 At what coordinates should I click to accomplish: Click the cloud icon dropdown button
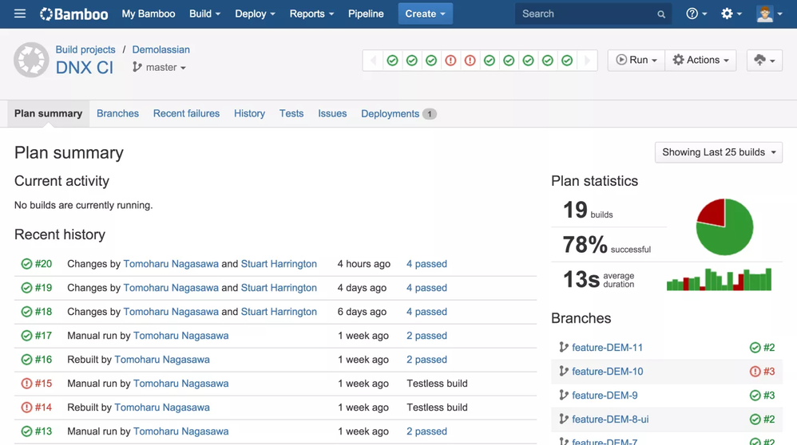coord(764,61)
